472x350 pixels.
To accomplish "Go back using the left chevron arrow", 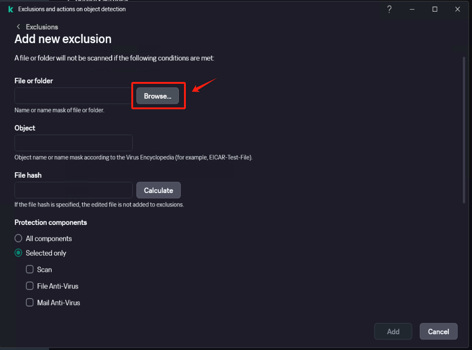I will click(18, 27).
